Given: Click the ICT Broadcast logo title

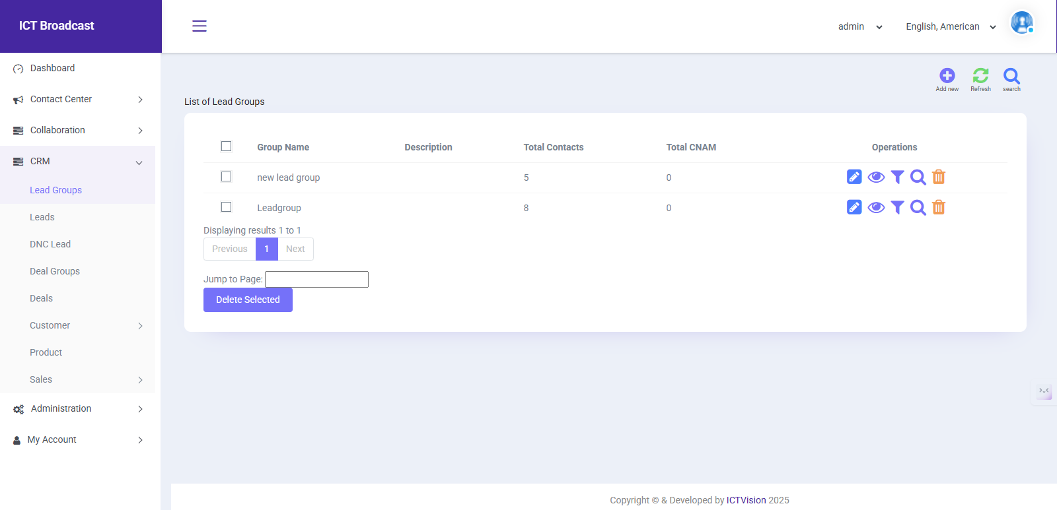Looking at the screenshot, I should tap(57, 26).
